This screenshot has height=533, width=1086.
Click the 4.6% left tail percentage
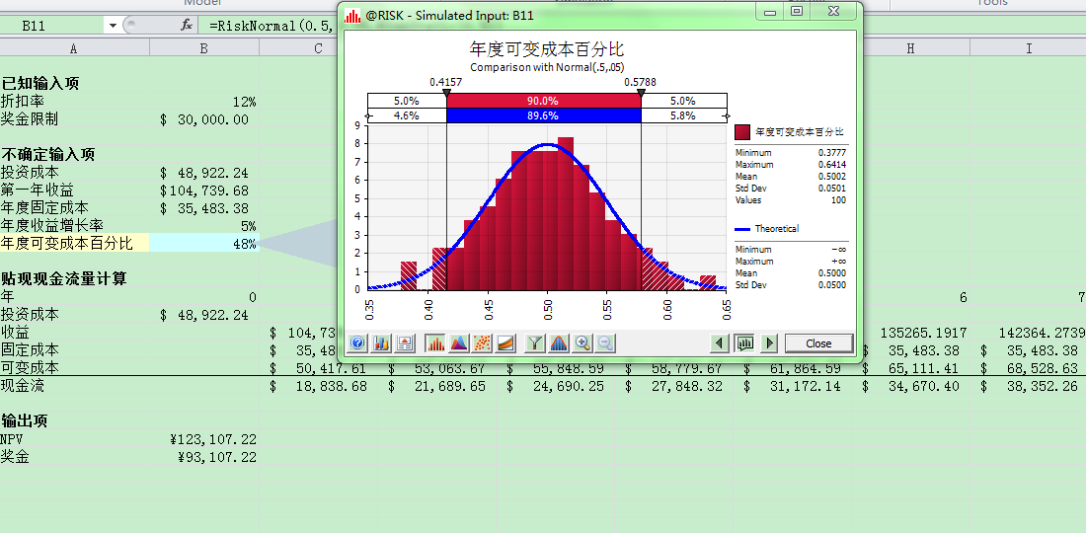[x=407, y=115]
